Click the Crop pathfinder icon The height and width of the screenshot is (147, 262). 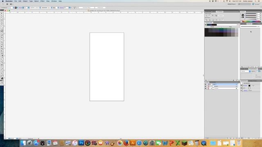point(216,20)
